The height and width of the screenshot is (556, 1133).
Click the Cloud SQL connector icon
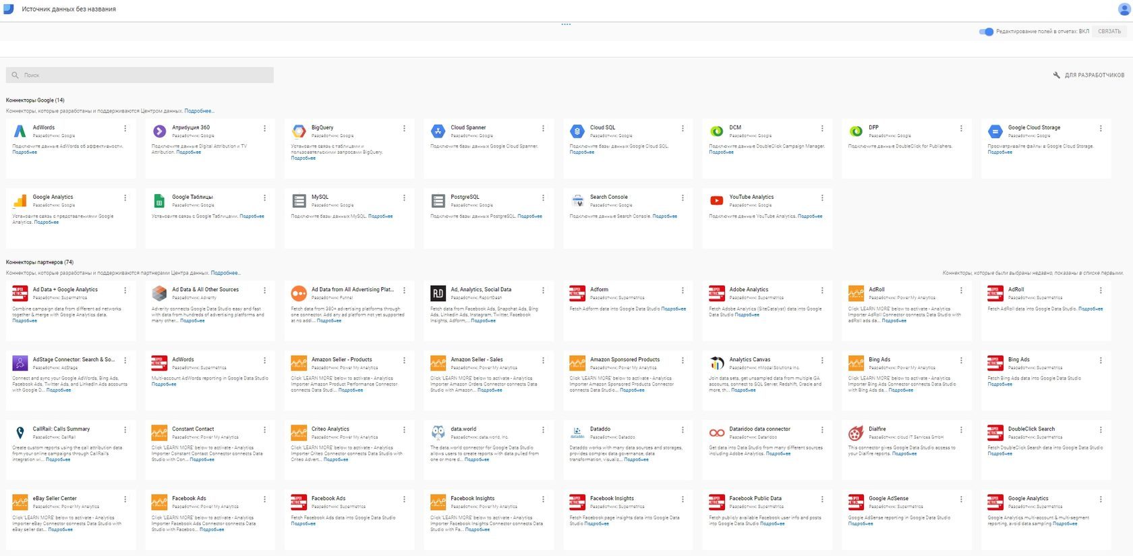coord(577,131)
